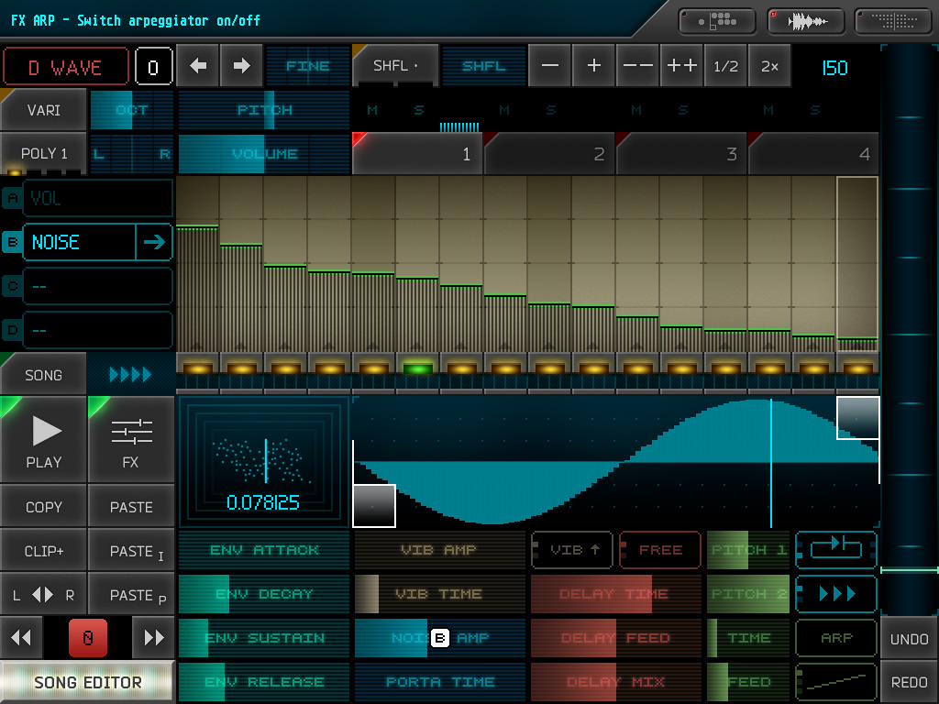This screenshot has width=939, height=704.
Task: Click the CLIP+ button
Action: 43,551
